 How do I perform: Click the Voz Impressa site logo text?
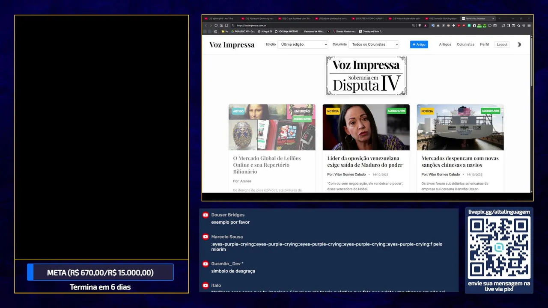pos(232,44)
